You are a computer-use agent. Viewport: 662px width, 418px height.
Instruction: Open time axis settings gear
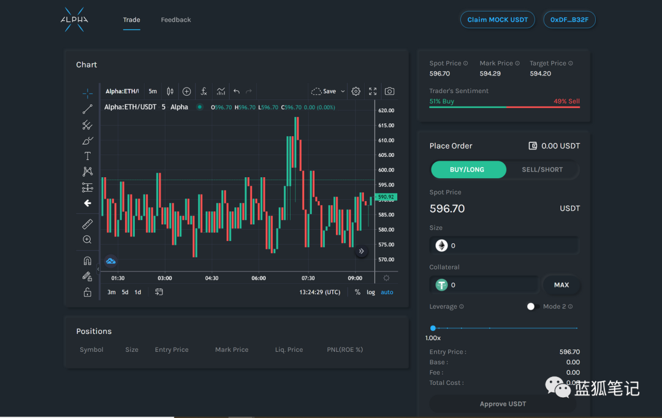[386, 278]
